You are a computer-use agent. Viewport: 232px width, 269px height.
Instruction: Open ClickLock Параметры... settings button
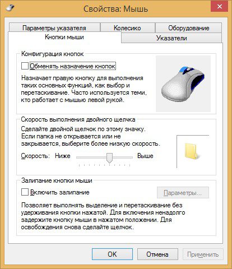[x=183, y=193]
